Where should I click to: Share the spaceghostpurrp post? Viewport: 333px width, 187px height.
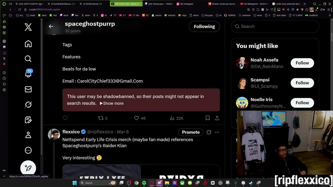click(217, 118)
